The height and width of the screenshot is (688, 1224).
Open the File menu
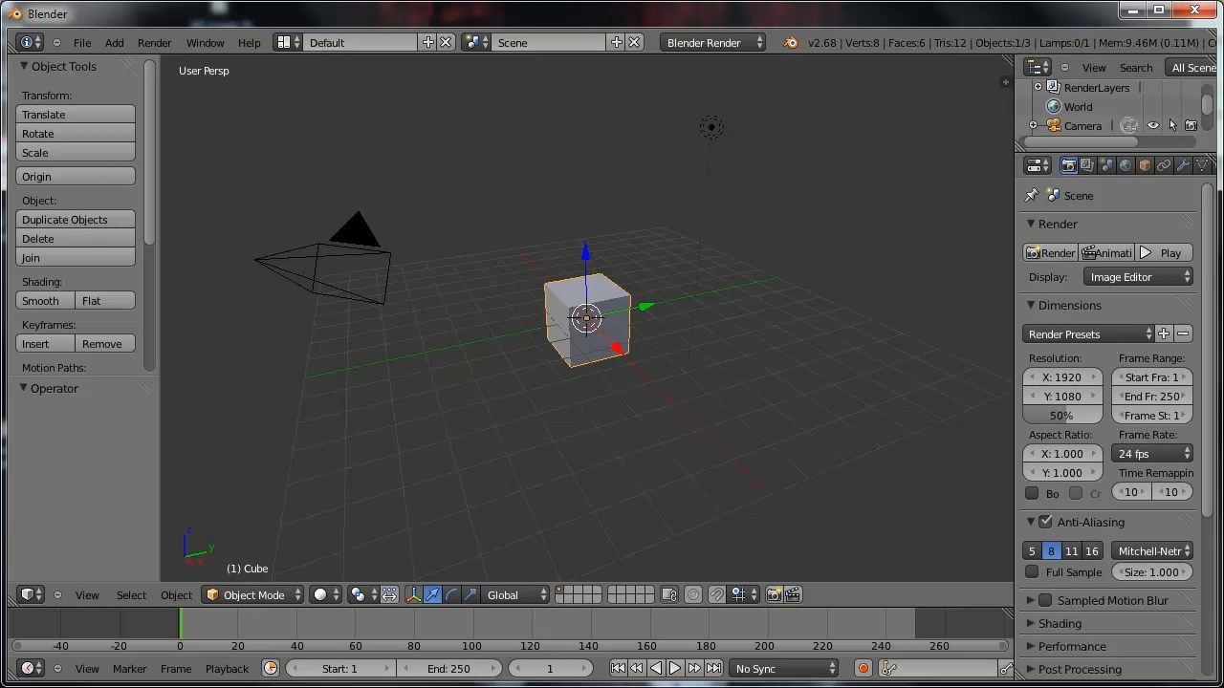[x=82, y=42]
